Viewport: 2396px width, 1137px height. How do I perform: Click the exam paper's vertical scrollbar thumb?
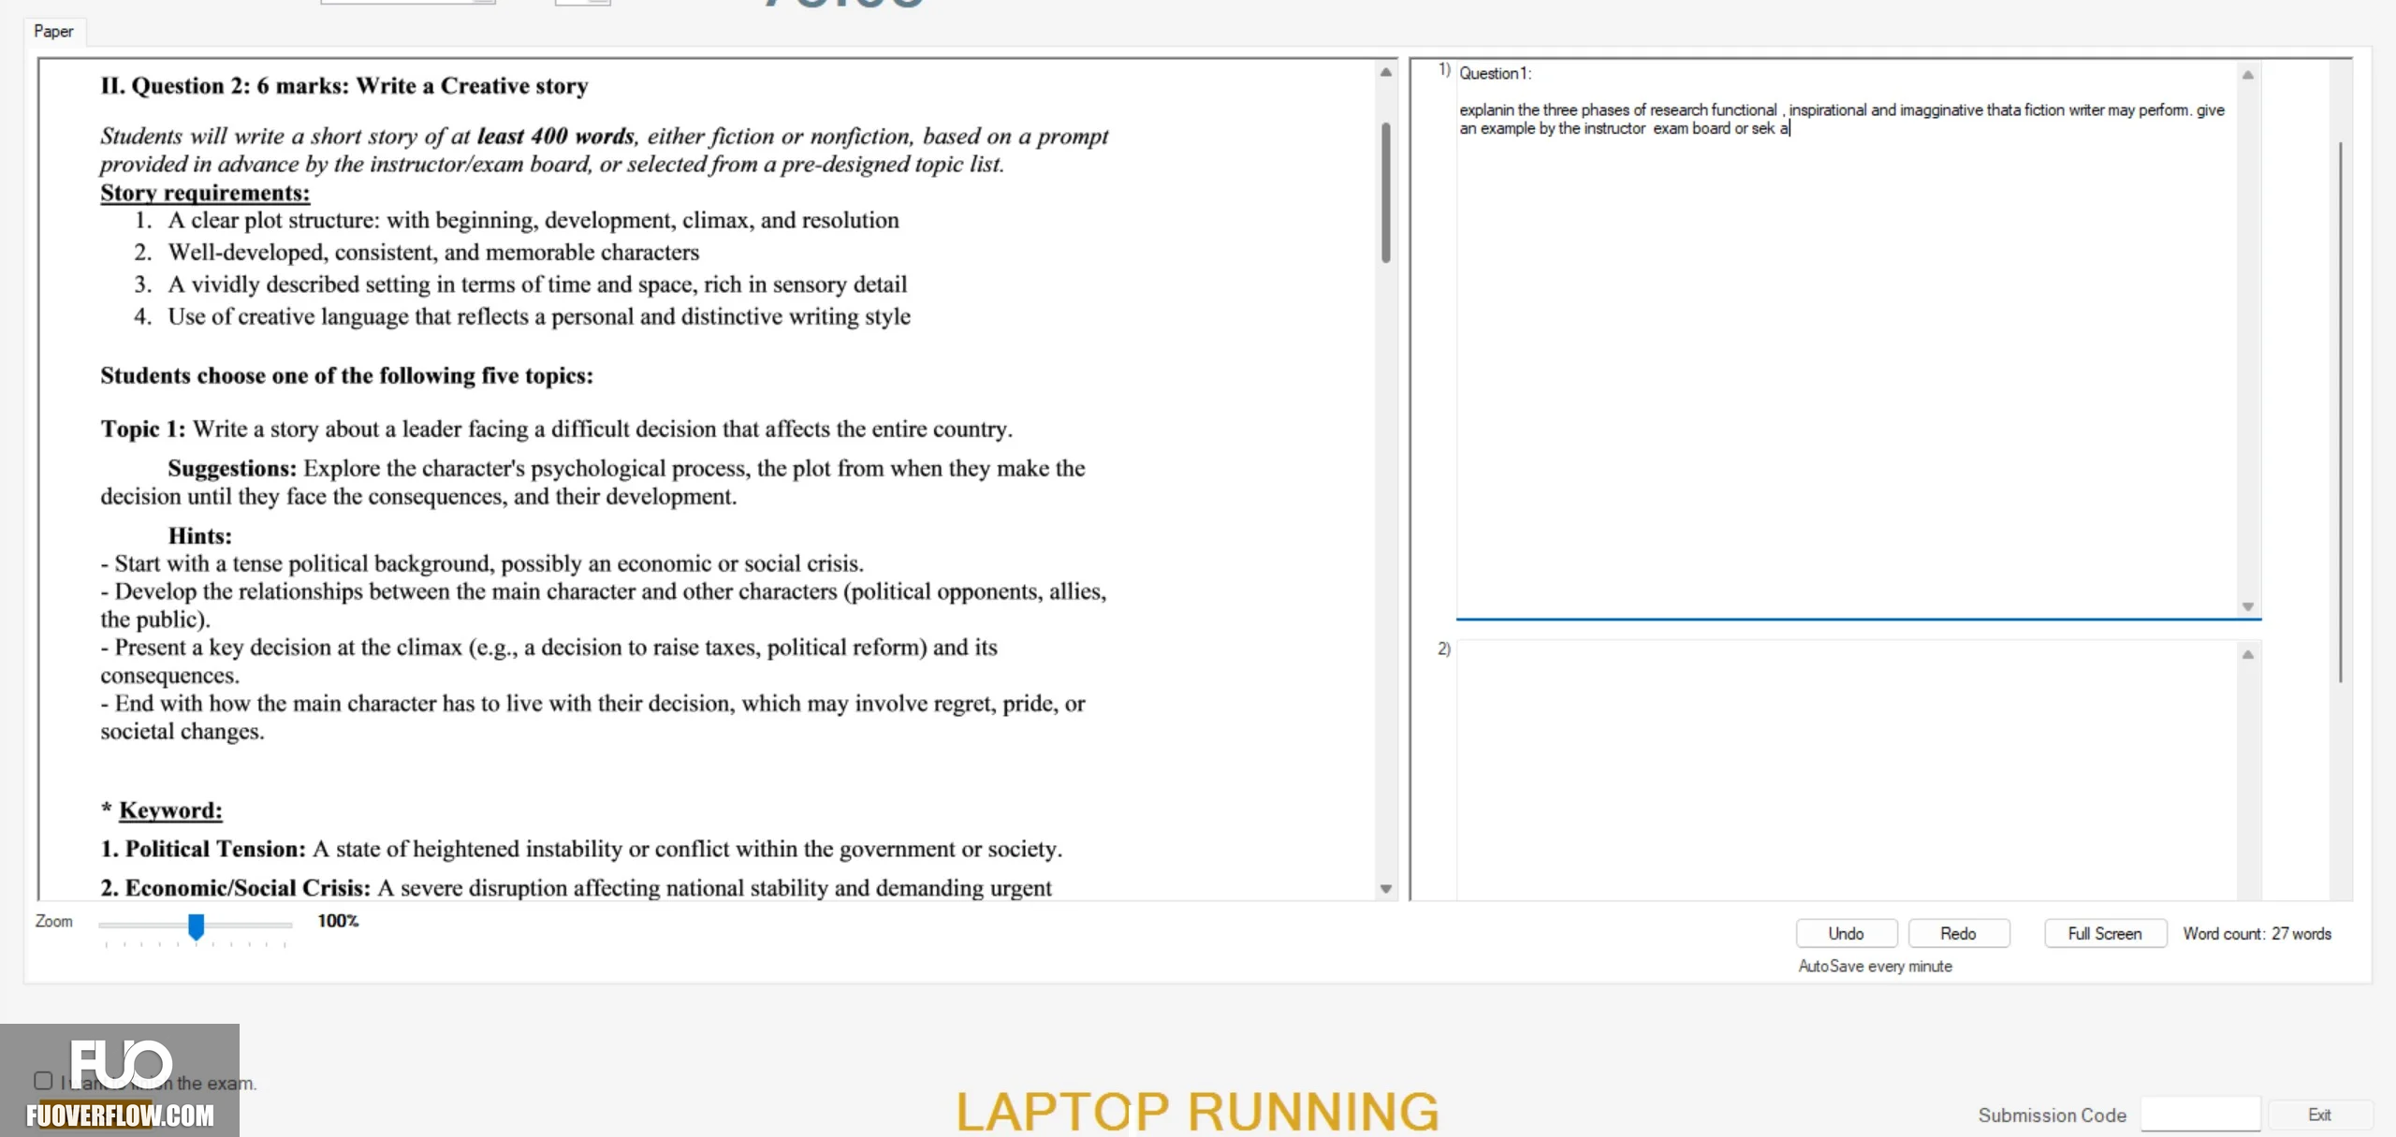click(x=1386, y=192)
